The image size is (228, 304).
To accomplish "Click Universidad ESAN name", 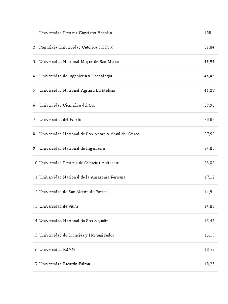I will [x=57, y=249].
